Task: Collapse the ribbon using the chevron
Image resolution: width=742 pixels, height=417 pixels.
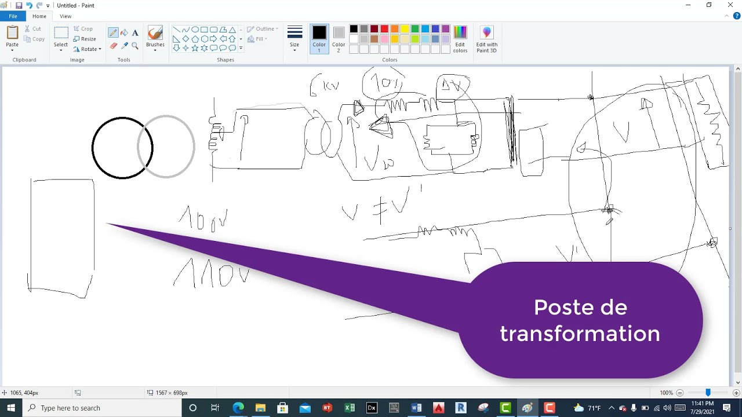Action: coord(728,16)
